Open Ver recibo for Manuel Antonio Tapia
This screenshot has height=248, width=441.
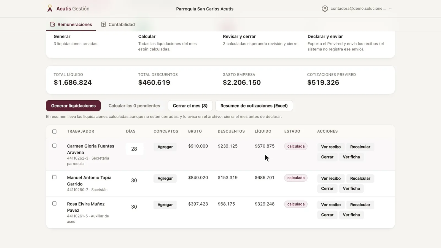pos(331,178)
